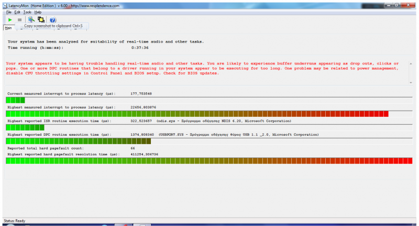Click the current measured interrupt latency bar
This screenshot has width=419, height=226.
point(16,100)
